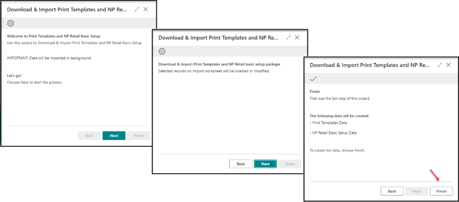Close the Finish step dialog
The height and width of the screenshot is (202, 459).
tap(448, 65)
